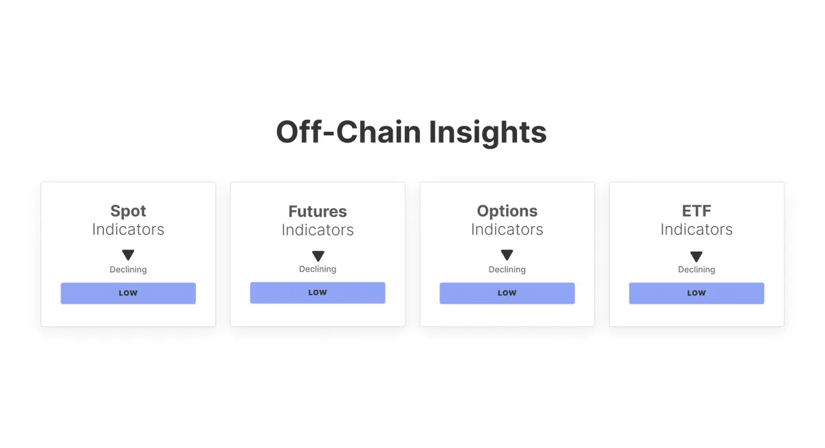Click the ETF card's declining arrow icon
Image resolution: width=825 pixels, height=448 pixels.
click(696, 256)
